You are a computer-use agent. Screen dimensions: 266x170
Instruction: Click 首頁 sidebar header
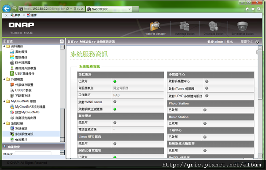8,41
